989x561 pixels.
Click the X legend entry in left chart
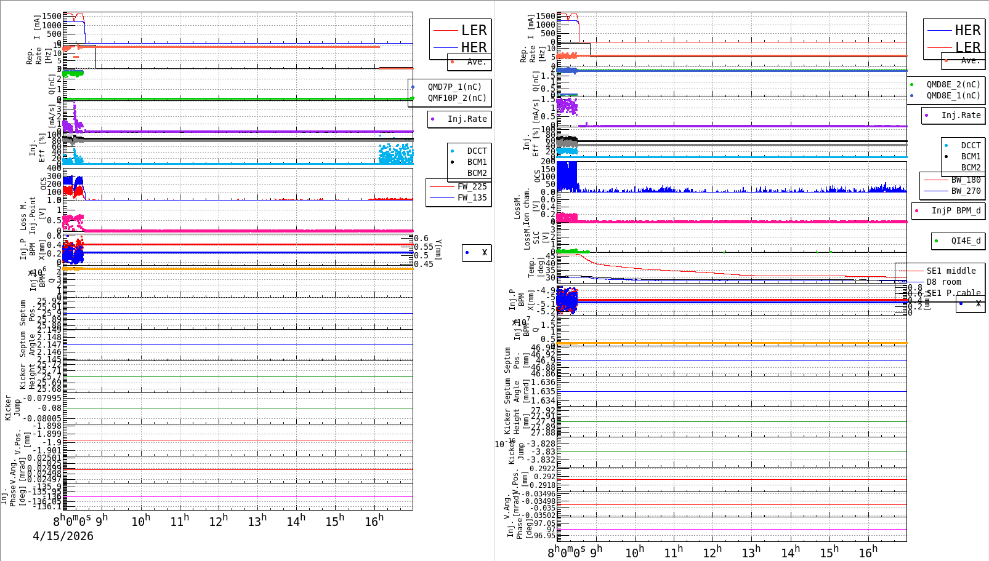point(485,252)
